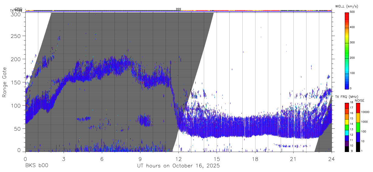Screen dimensions: 373x172
Task: Click the 9 MHz label on TX FRQ legend
Action: click(351, 151)
